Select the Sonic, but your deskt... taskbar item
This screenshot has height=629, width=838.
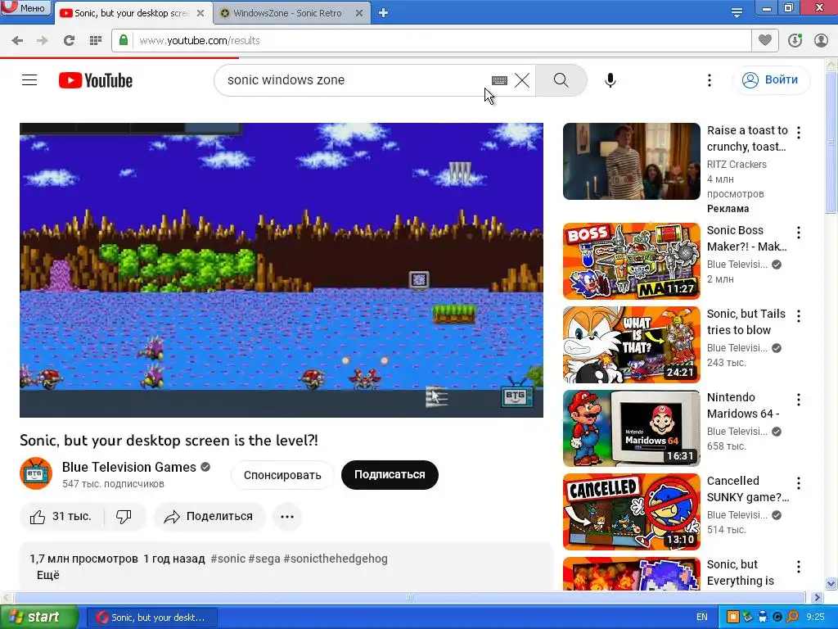click(x=151, y=618)
